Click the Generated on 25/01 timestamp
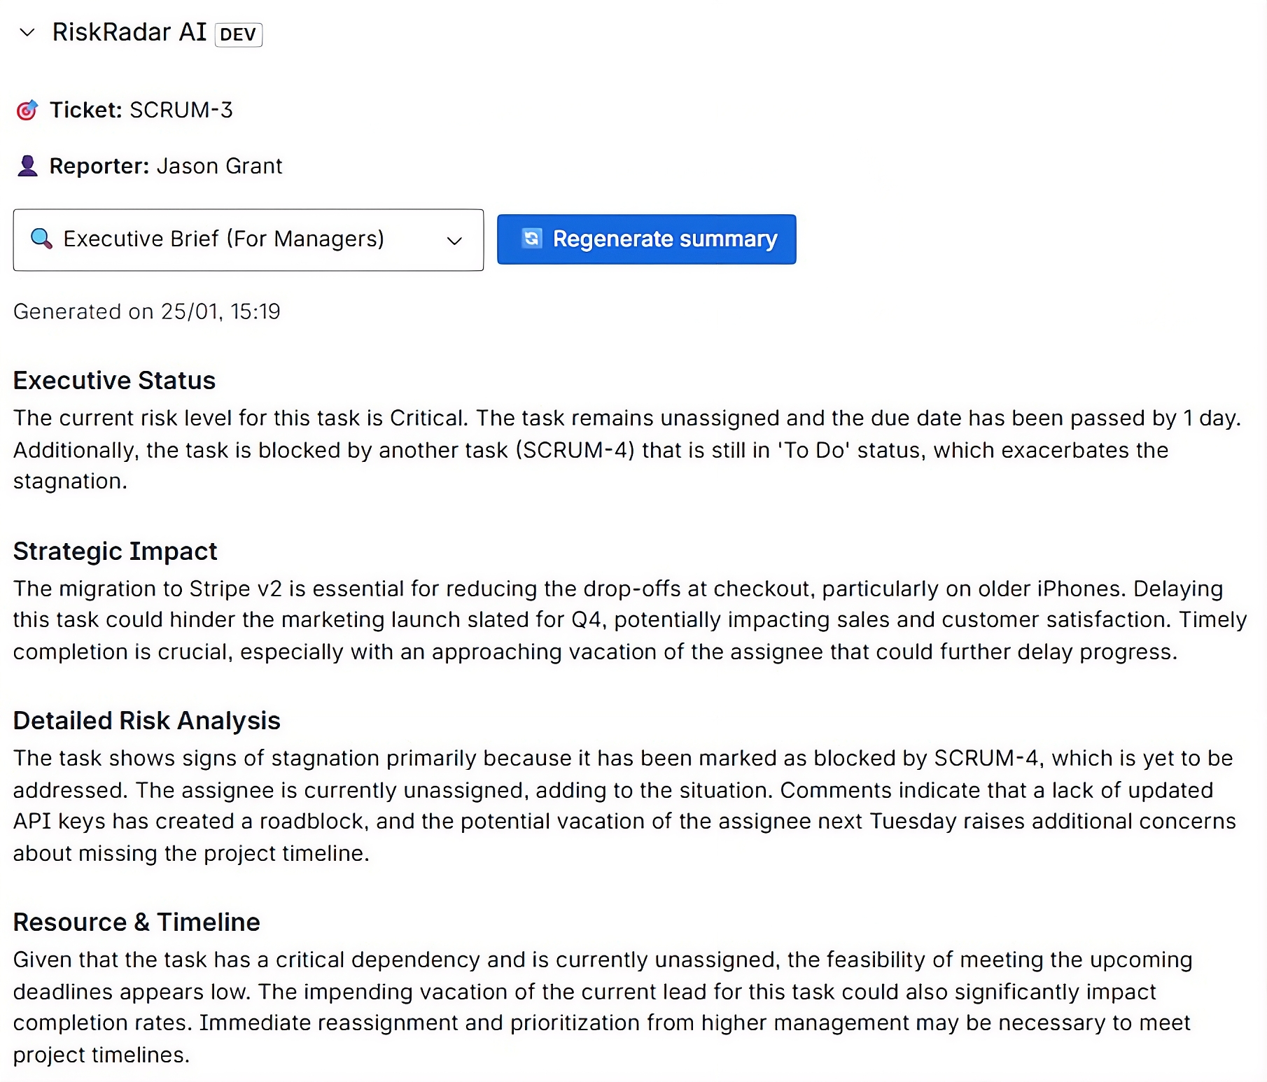This screenshot has height=1082, width=1267. point(146,311)
